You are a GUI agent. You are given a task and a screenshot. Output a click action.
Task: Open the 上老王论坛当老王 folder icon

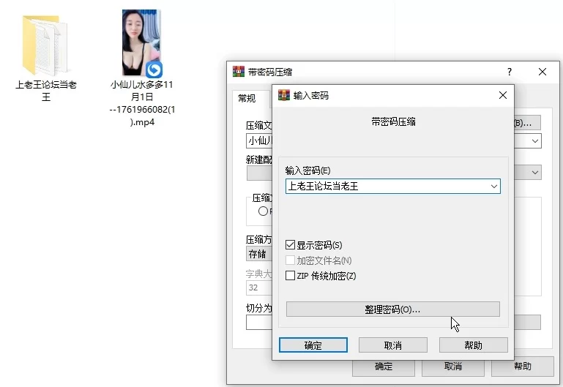point(45,44)
